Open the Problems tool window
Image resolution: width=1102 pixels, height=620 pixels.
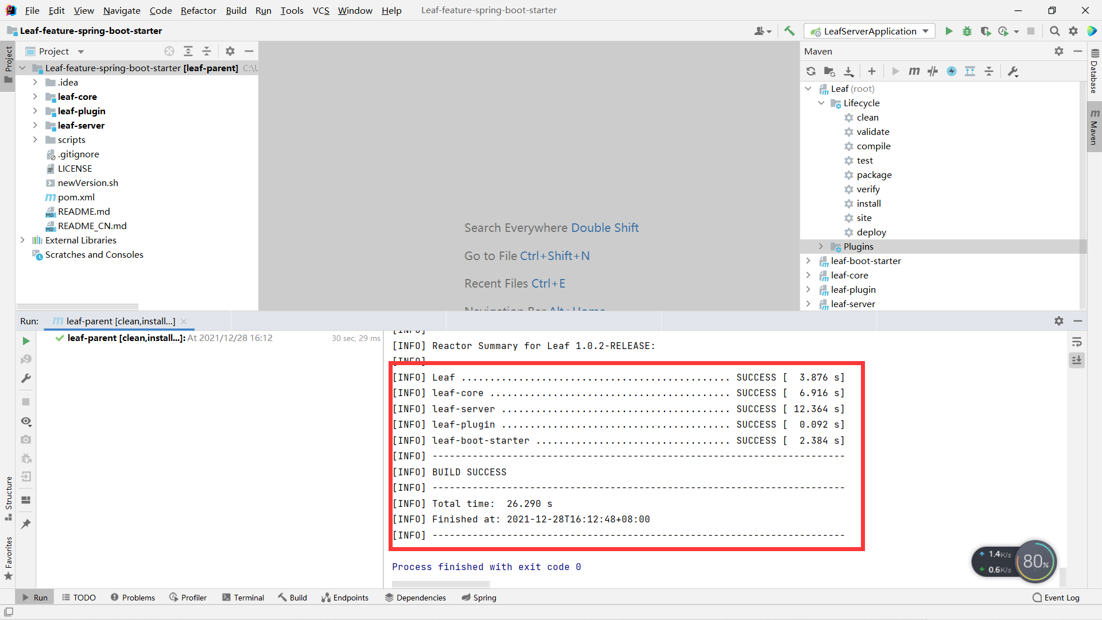click(133, 598)
